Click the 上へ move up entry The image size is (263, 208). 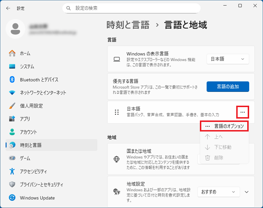[224, 137]
